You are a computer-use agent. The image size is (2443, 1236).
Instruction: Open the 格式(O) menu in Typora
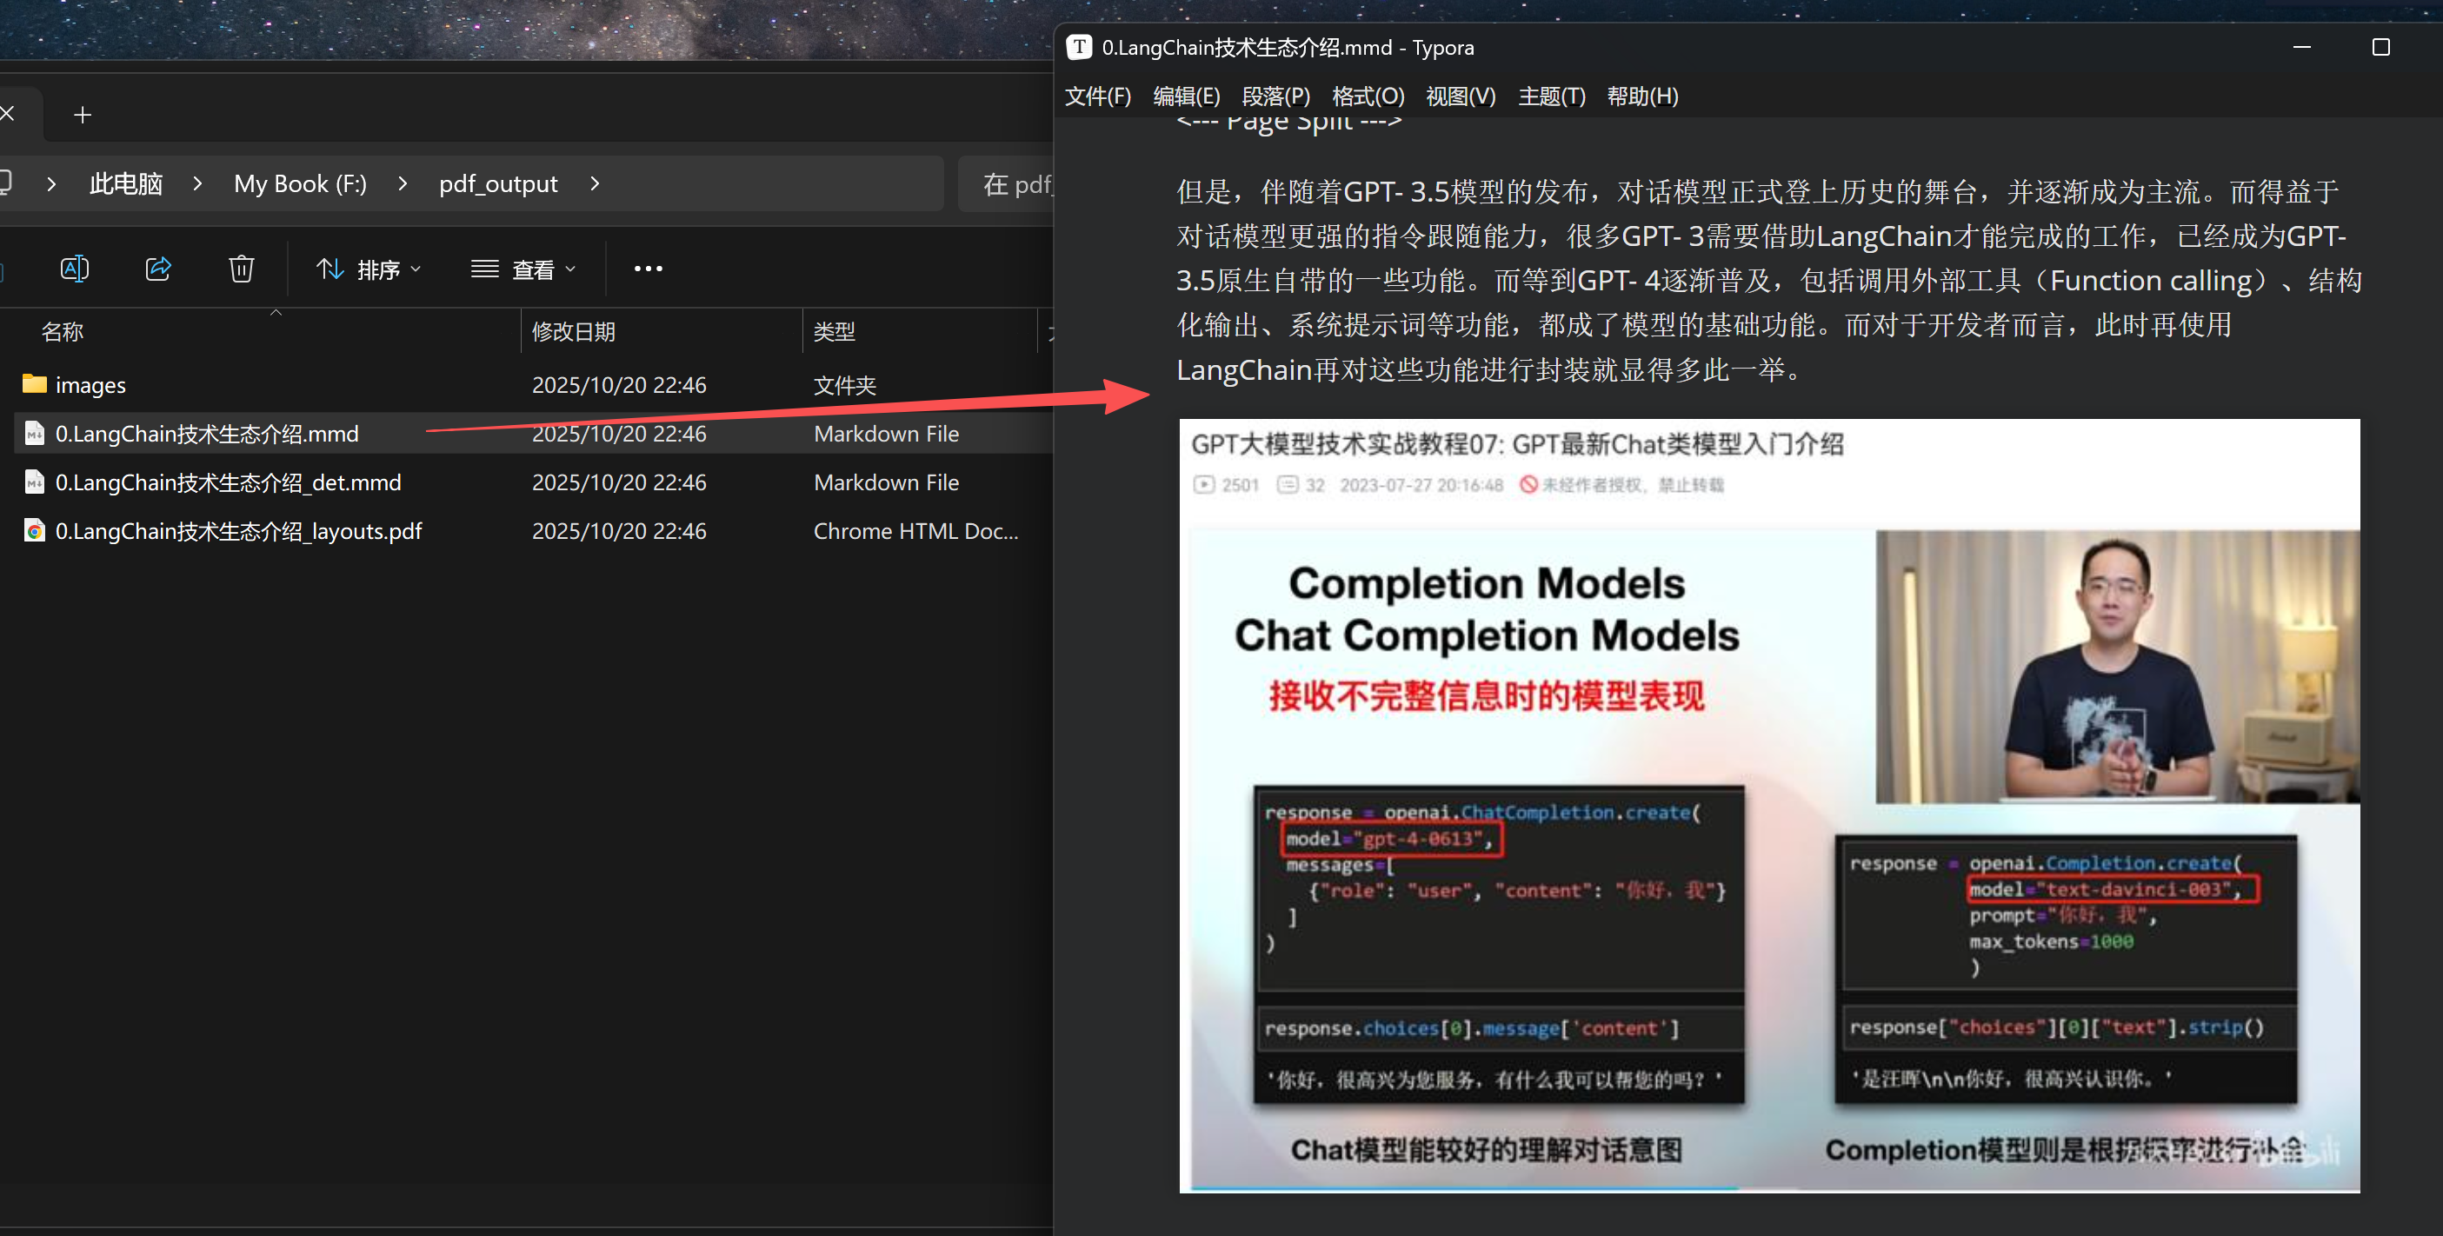(1367, 96)
